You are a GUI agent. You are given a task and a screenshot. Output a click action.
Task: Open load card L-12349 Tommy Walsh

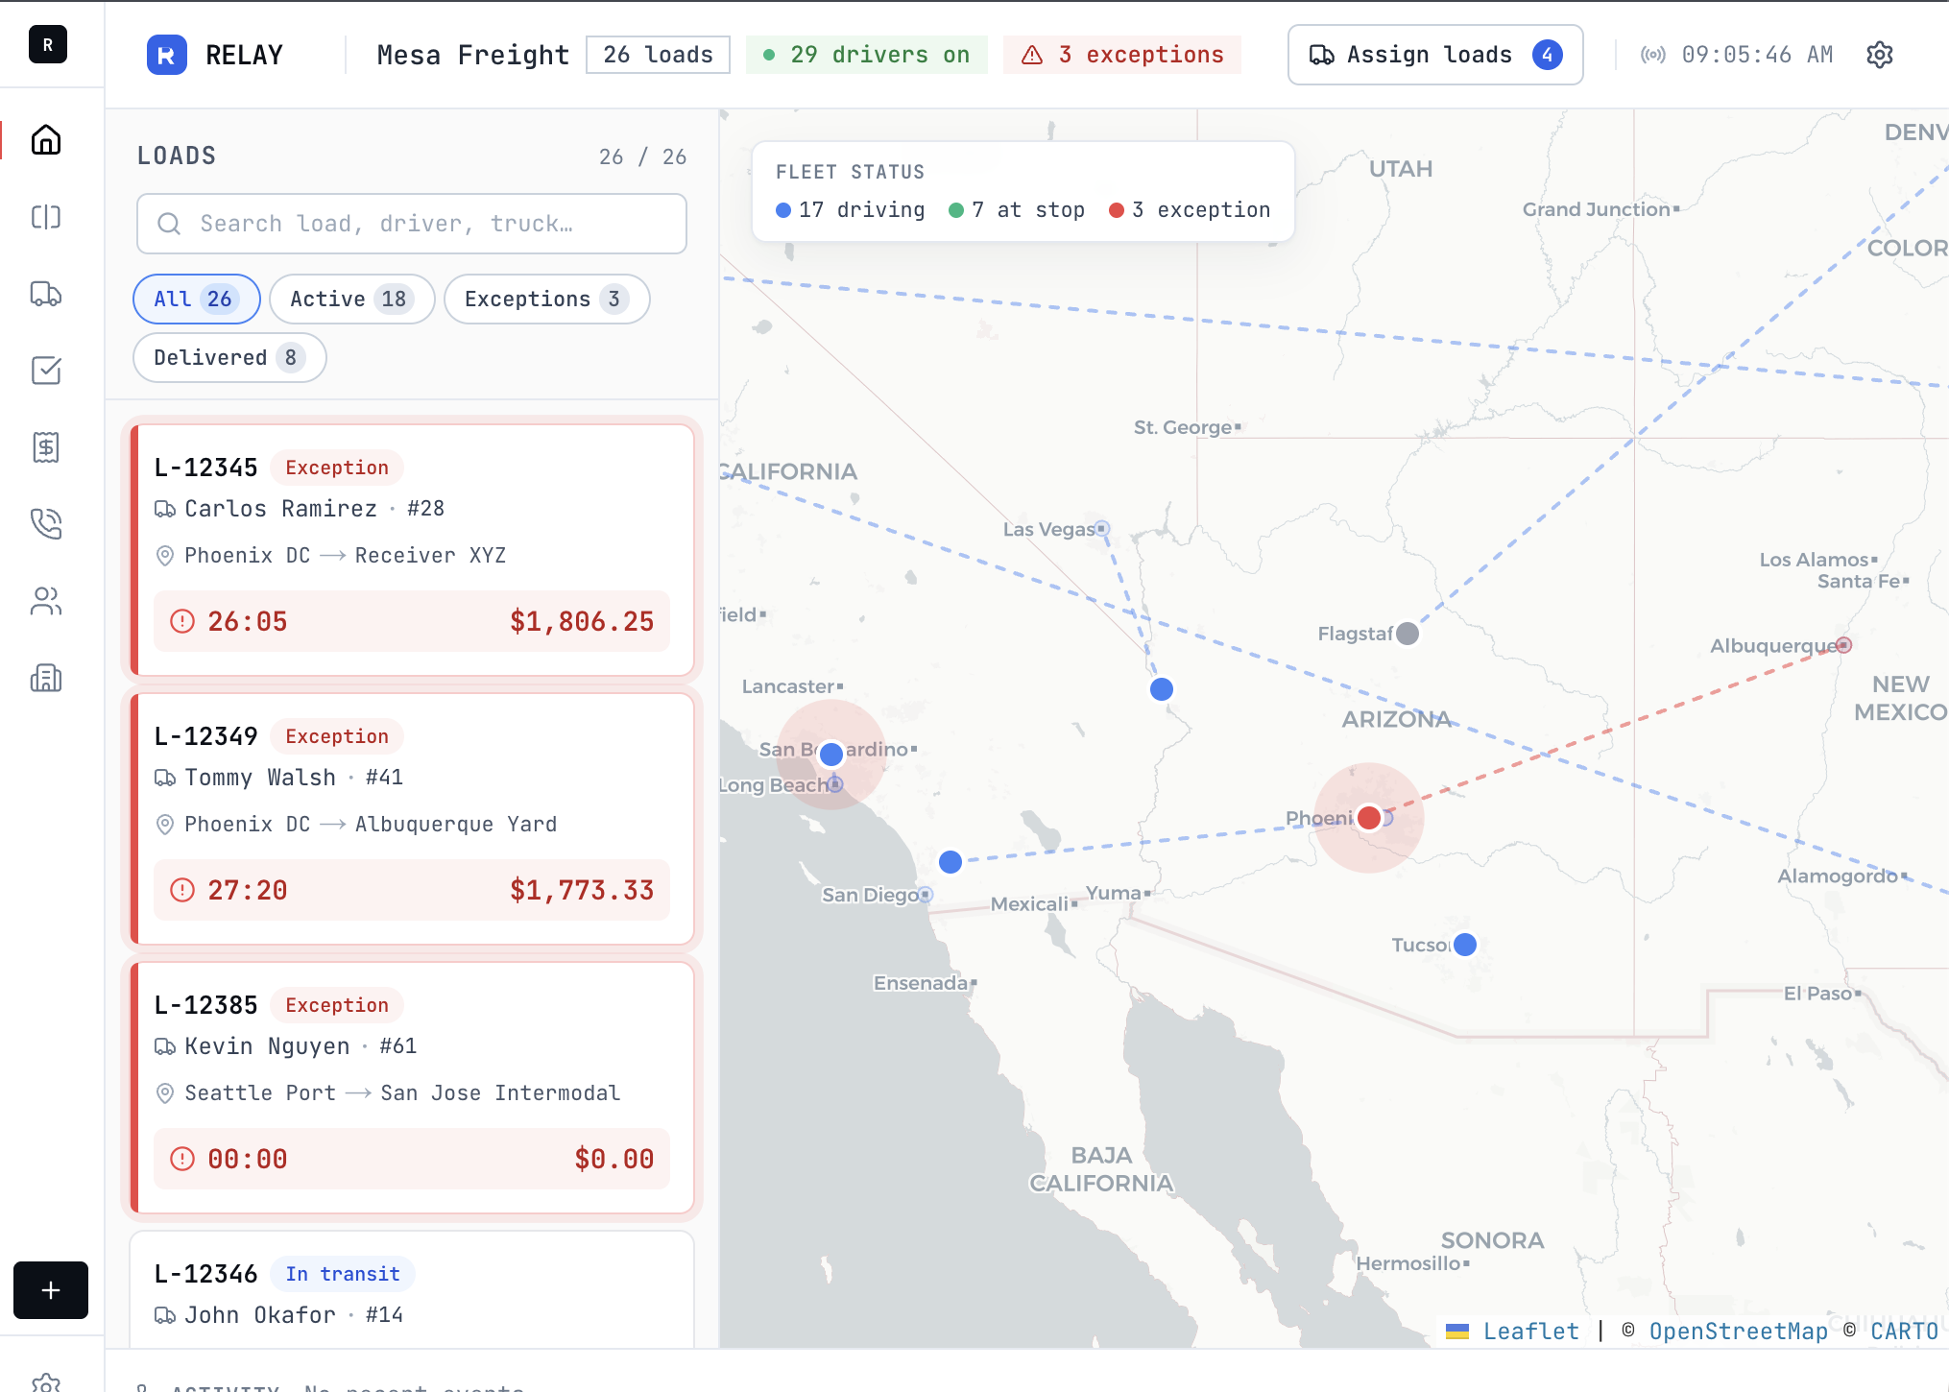coord(412,818)
